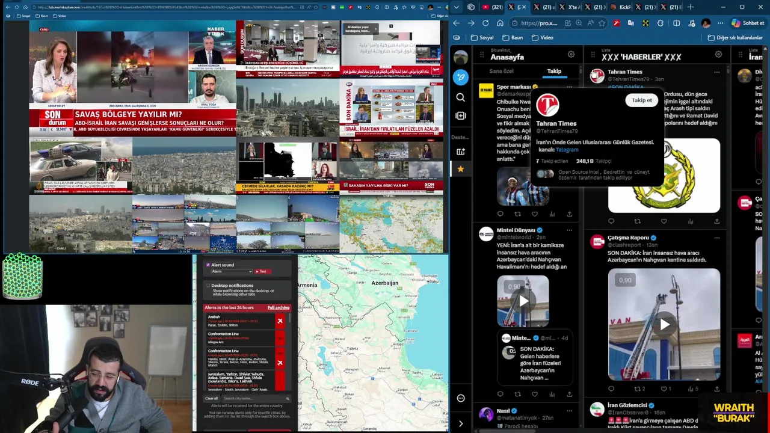Viewport: 770px width, 433px height.
Task: Open the Anasayfa column settings gear
Action: (571, 54)
